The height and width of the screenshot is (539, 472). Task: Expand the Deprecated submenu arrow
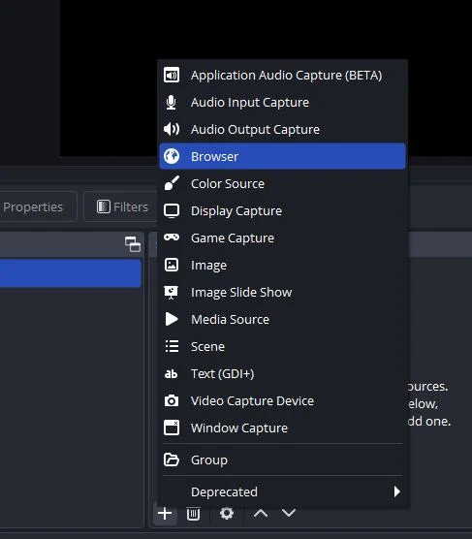[397, 491]
